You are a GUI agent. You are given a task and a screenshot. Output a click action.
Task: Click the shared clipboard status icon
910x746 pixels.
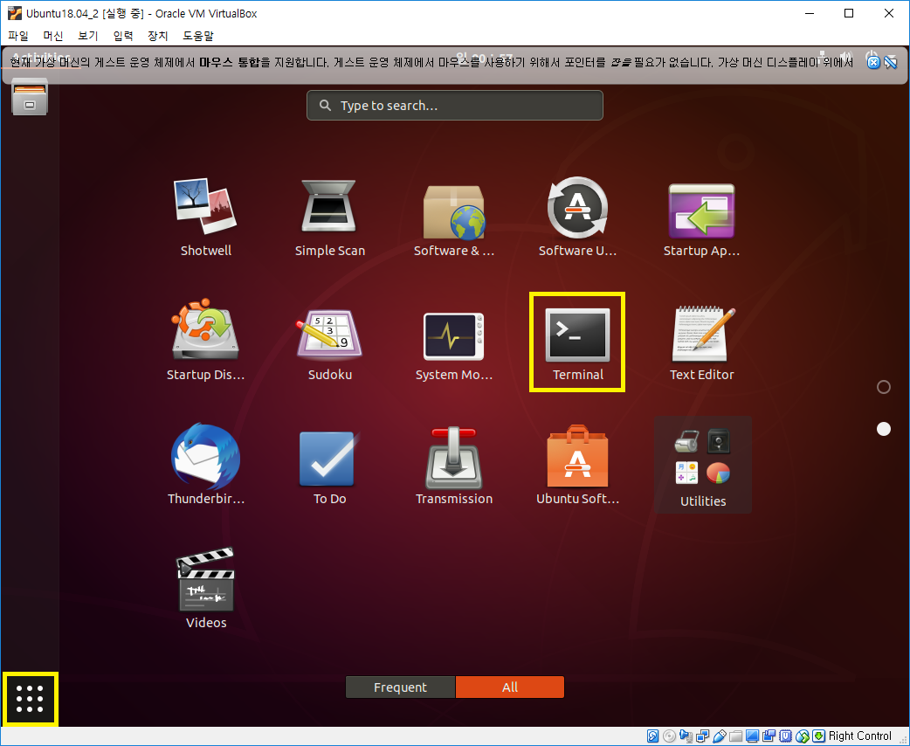(x=769, y=736)
